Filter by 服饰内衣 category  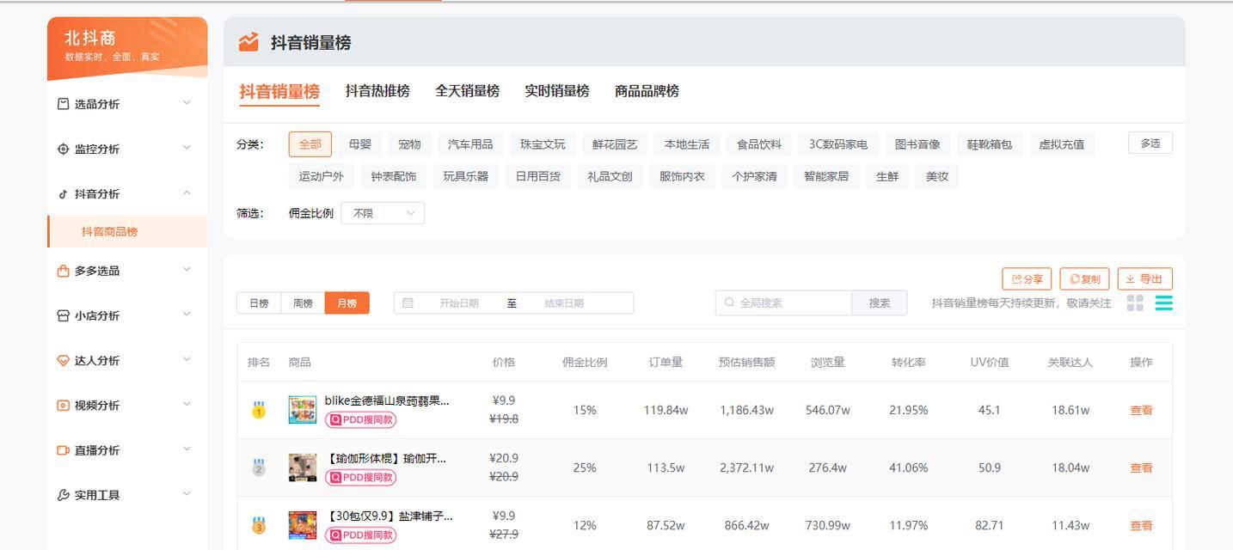tap(682, 176)
